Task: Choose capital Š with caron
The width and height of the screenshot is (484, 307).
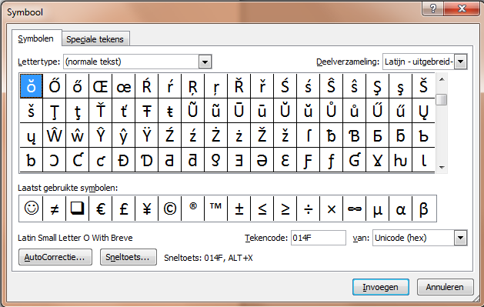Action: (423, 86)
